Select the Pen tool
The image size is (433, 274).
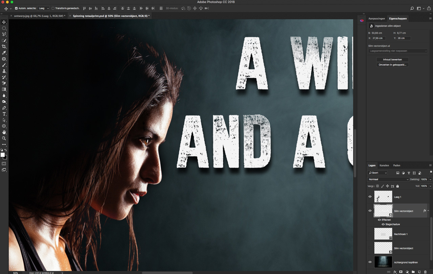(x=4, y=108)
